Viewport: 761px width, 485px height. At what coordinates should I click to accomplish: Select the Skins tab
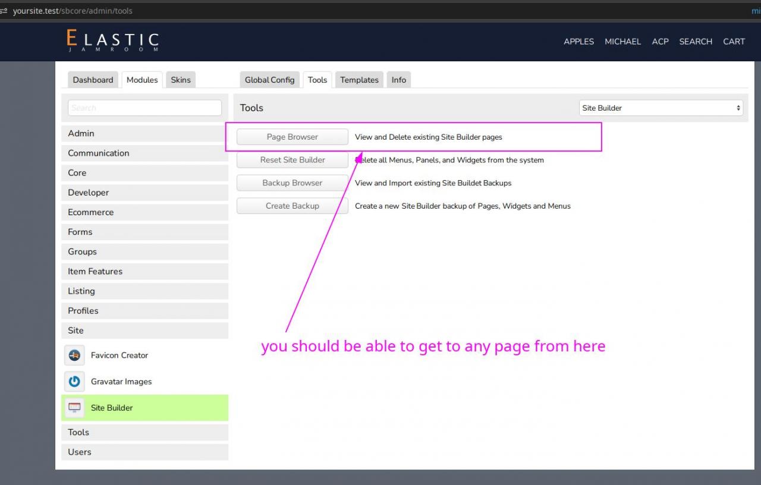click(x=181, y=80)
